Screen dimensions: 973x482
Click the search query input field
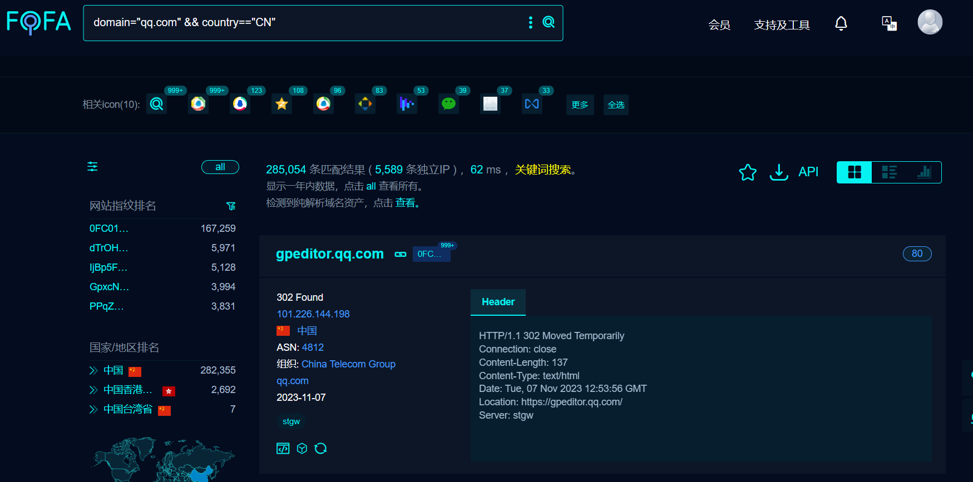(x=306, y=23)
